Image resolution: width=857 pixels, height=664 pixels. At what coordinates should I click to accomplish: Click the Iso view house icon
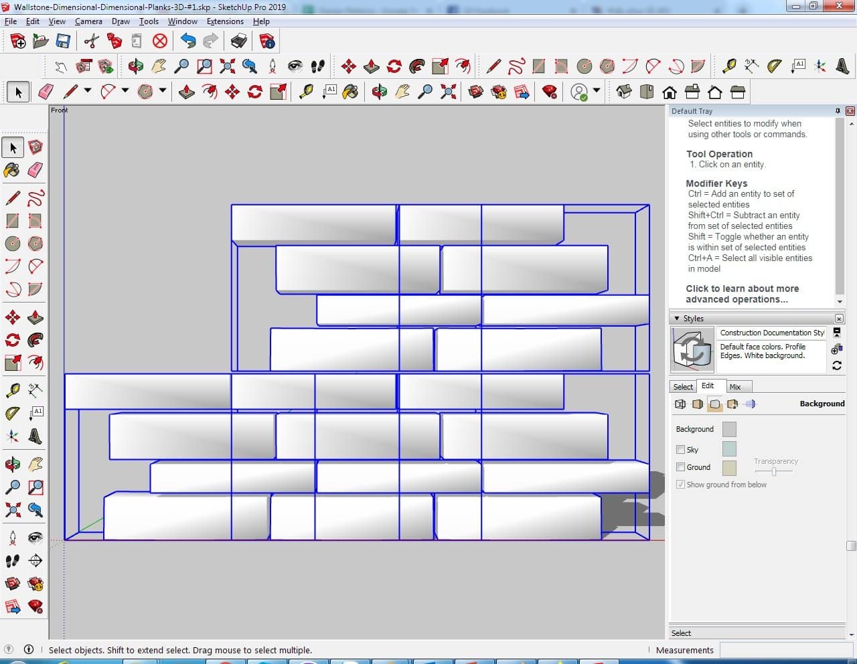point(623,92)
